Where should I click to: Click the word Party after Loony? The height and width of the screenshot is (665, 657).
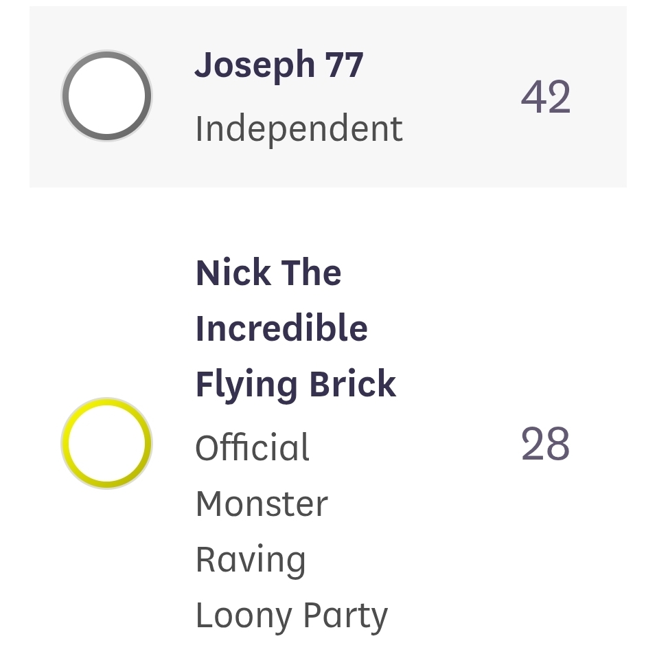(345, 616)
